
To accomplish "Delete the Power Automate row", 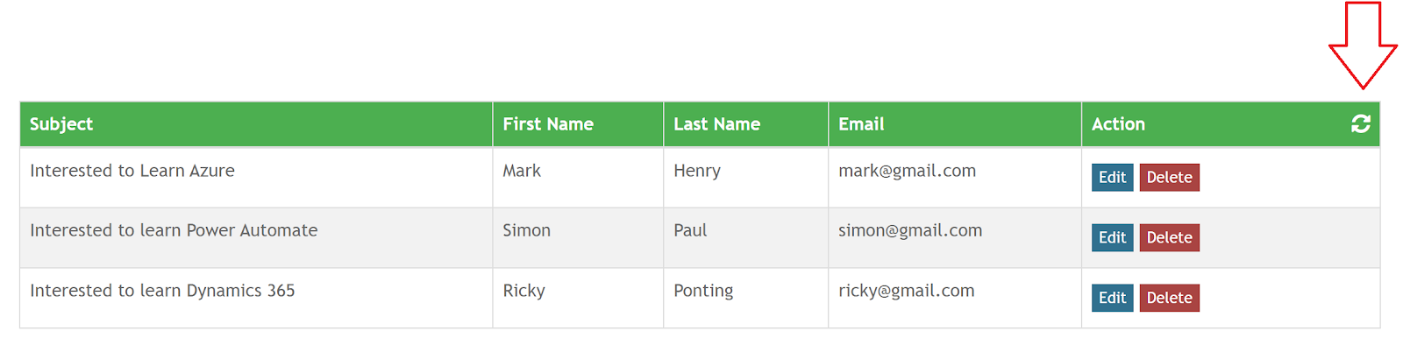I will coord(1169,237).
